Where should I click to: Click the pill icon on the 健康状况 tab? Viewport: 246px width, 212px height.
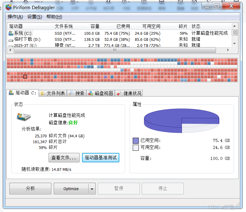[119, 93]
